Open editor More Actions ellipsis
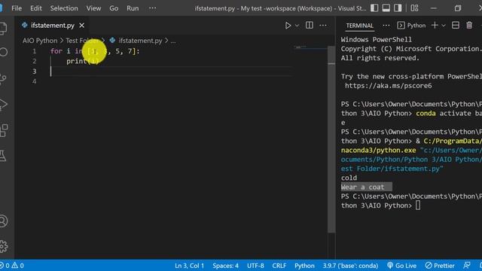Image resolution: width=482 pixels, height=271 pixels. click(x=323, y=25)
